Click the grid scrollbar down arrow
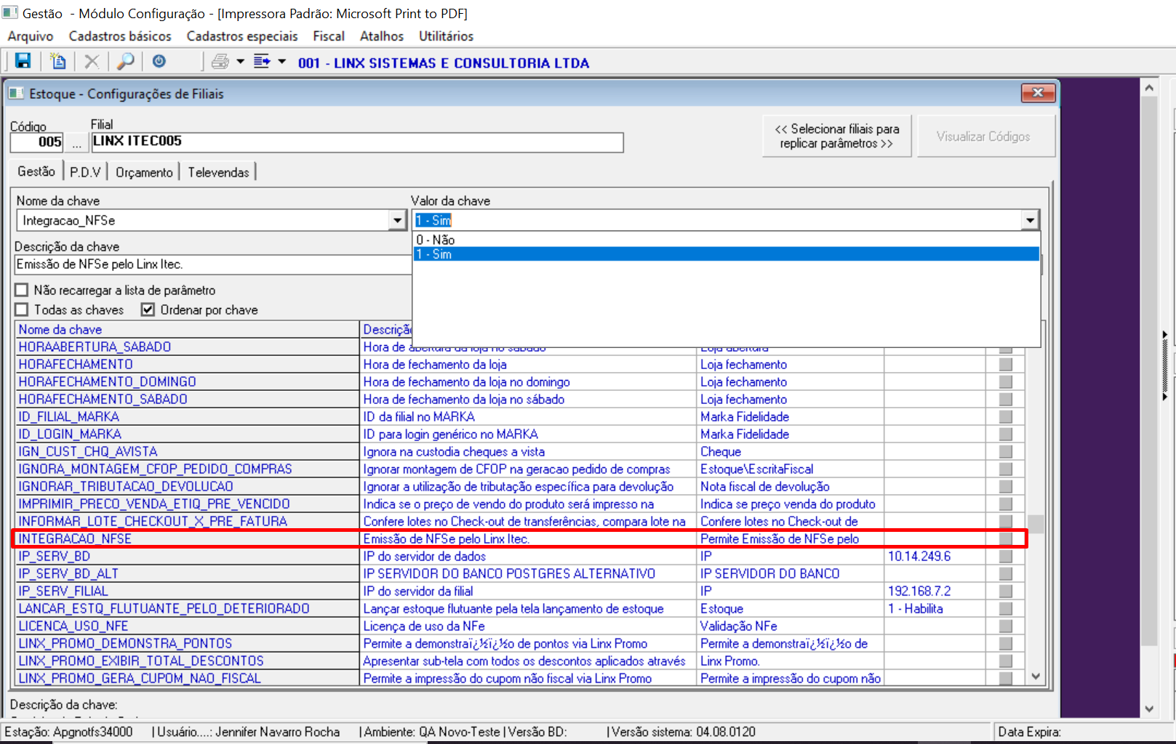 click(1036, 676)
